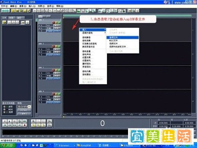This screenshot has height=148, width=197.
Task: Choose 视频文件 in the insert submenu
Action: tap(122, 44)
